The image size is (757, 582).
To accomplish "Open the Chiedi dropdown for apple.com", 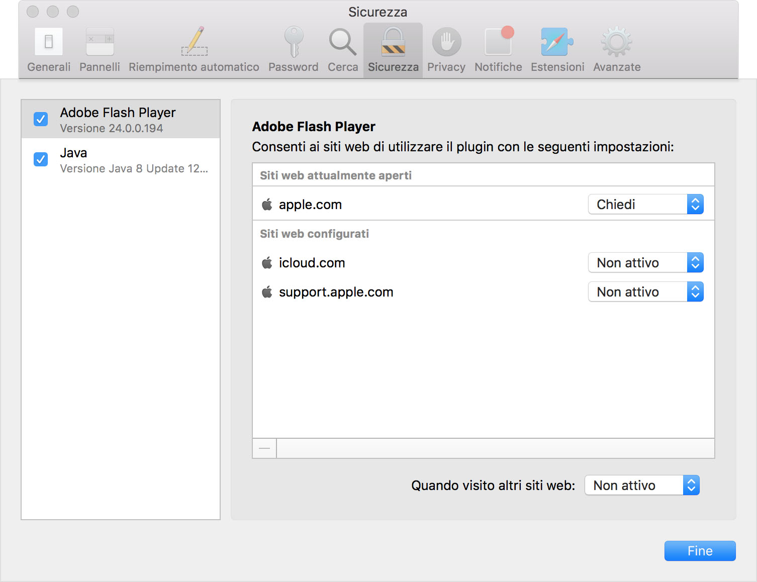I will click(645, 204).
